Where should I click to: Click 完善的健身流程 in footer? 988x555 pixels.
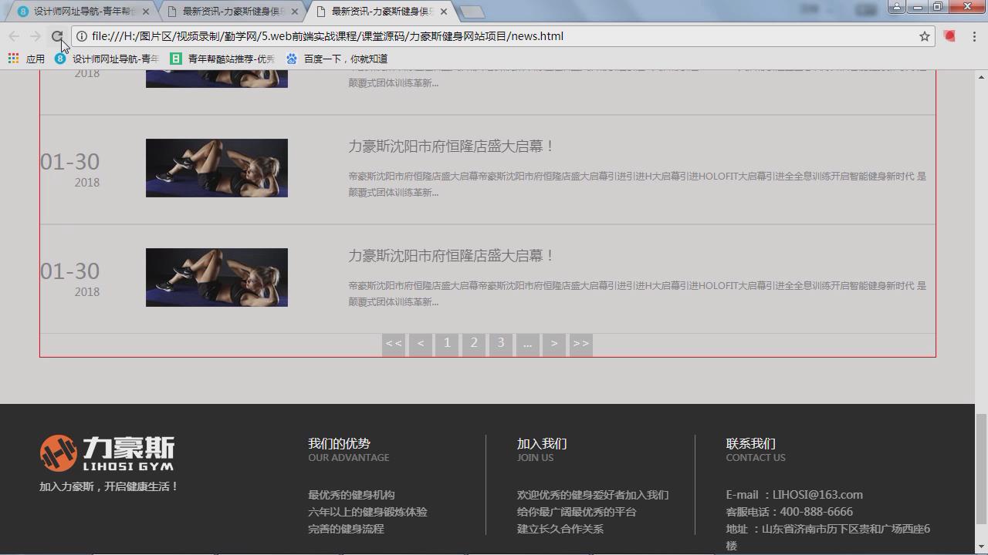tap(346, 529)
